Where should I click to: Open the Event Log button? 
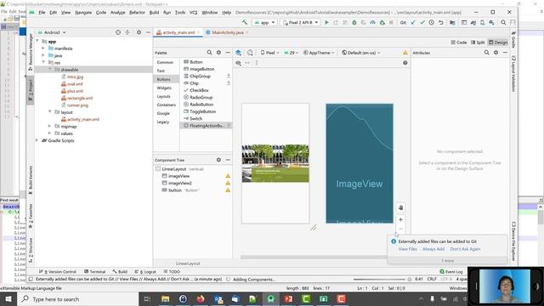451,272
